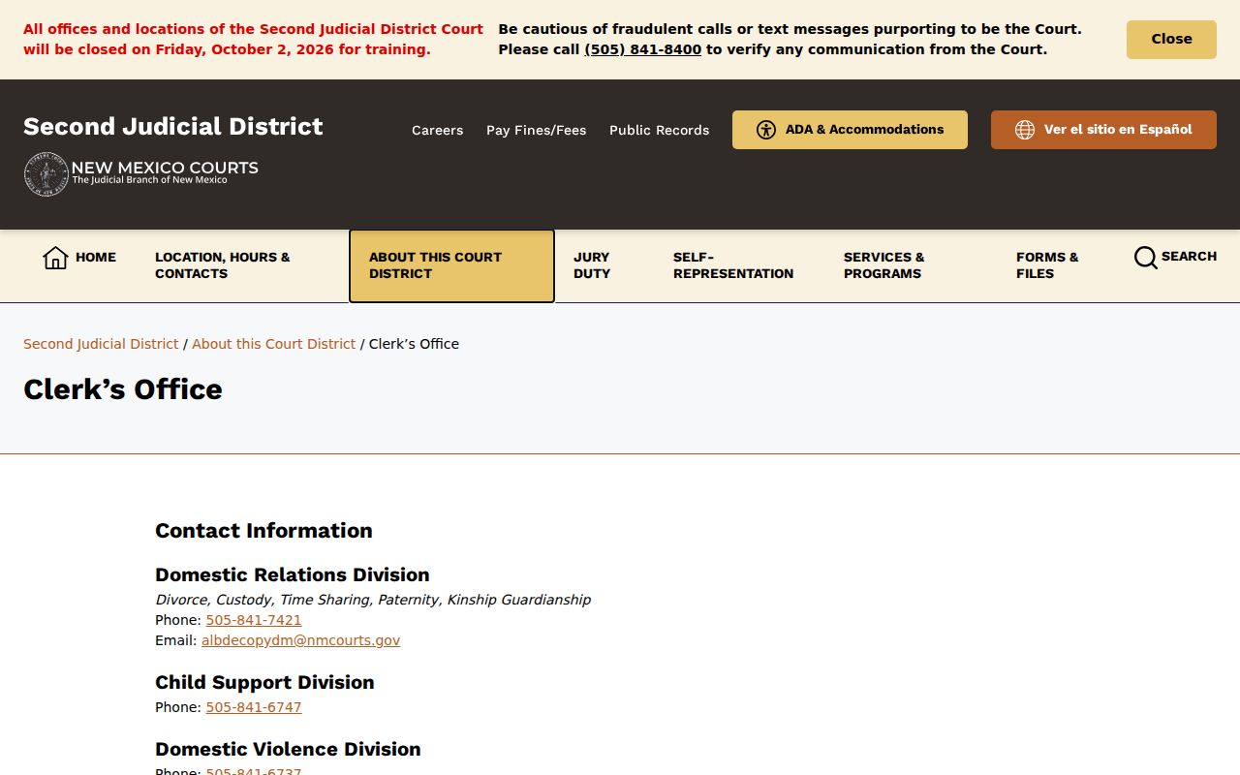The width and height of the screenshot is (1240, 775).
Task: Follow About this Court District breadcrumb
Action: coord(273,344)
